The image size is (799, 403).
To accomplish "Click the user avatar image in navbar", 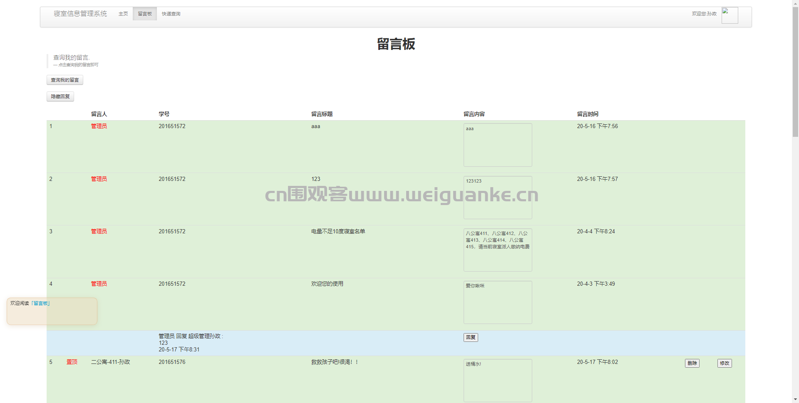I will 730,15.
